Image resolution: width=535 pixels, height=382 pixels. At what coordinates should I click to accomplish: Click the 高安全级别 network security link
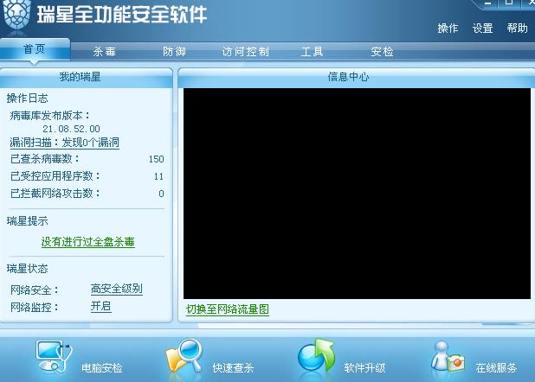click(x=117, y=289)
